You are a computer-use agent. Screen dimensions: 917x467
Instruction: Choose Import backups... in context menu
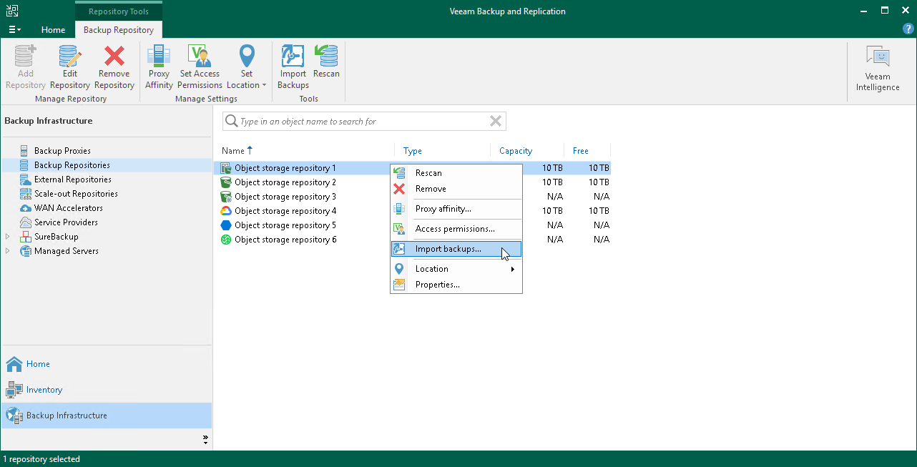click(456, 249)
